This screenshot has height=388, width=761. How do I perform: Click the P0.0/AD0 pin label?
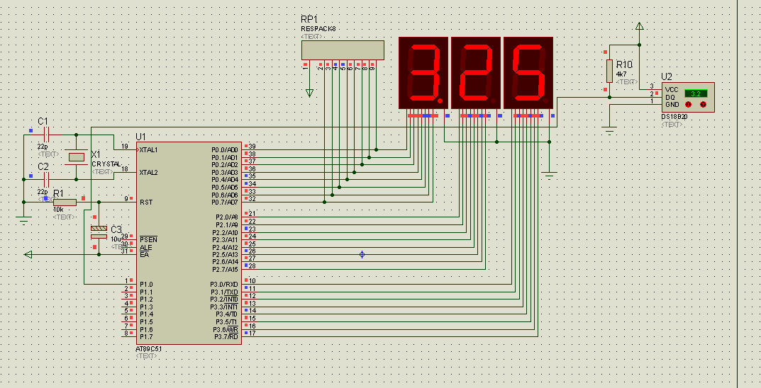(x=225, y=149)
